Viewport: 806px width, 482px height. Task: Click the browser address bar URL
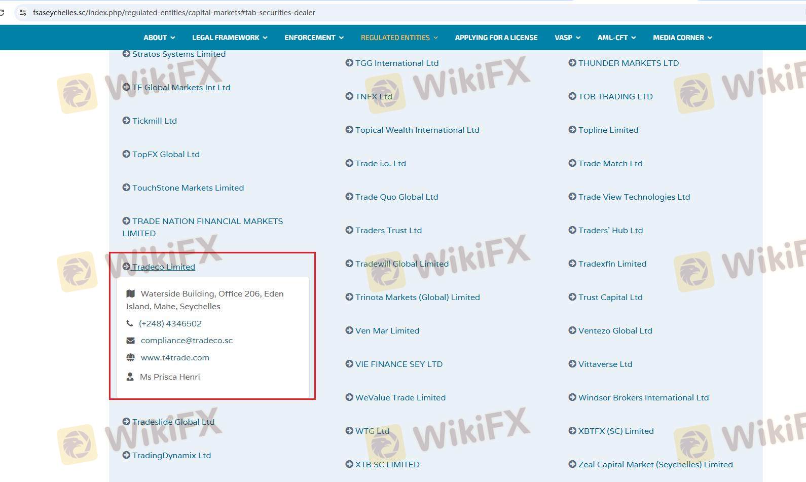coord(174,13)
